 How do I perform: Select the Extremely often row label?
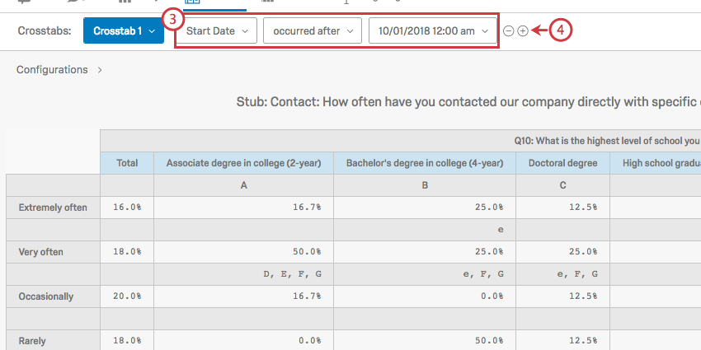53,208
